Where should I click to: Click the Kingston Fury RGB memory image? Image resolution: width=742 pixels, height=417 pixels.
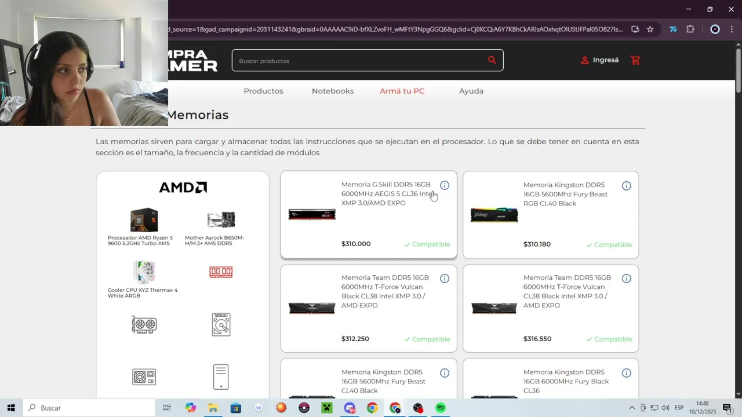point(494,215)
